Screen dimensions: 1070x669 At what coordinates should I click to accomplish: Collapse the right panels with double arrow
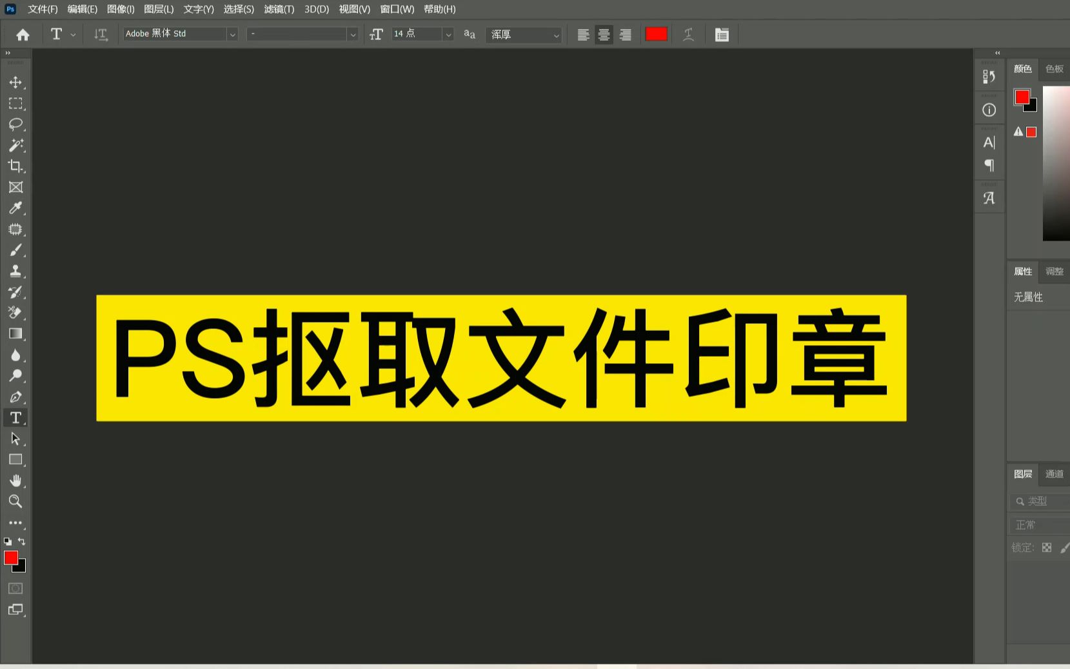997,53
